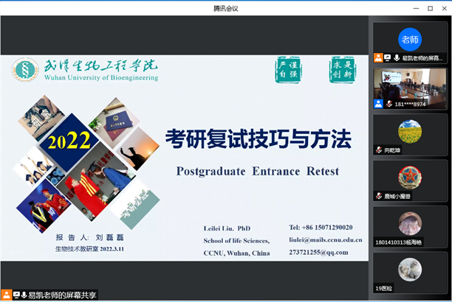This screenshot has width=452, height=302.
Task: Click the 易凯老师的屏幕共享 label at bottom left
Action: point(62,295)
